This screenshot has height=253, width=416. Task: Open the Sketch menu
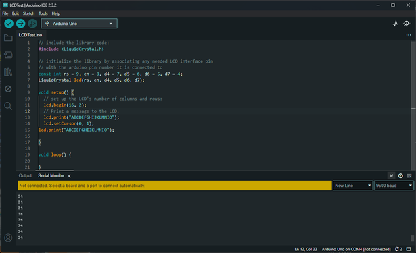[x=28, y=13]
